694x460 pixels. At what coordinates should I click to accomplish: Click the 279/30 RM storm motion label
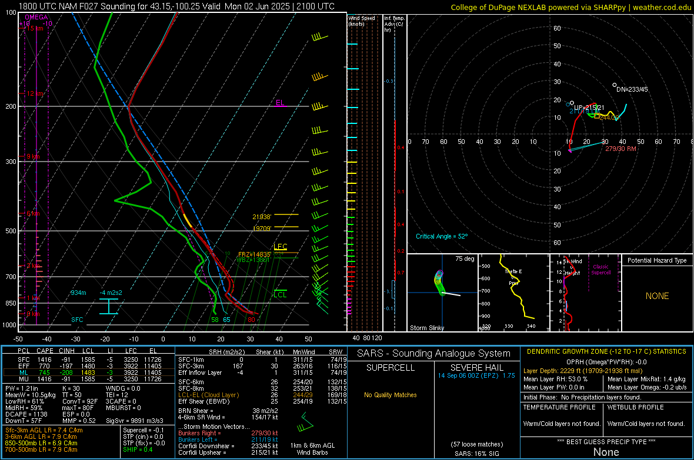point(620,149)
